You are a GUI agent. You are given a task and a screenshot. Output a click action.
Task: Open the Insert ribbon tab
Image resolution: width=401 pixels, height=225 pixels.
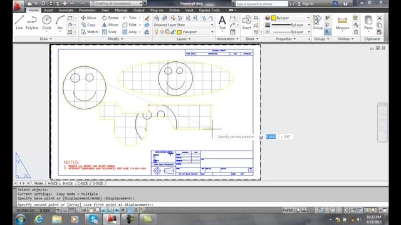tap(48, 10)
